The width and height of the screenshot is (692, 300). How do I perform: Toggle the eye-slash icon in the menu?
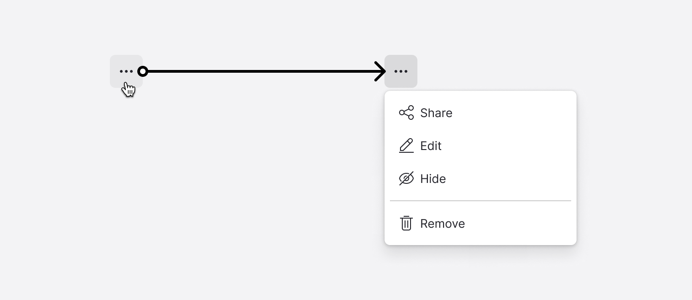(406, 178)
